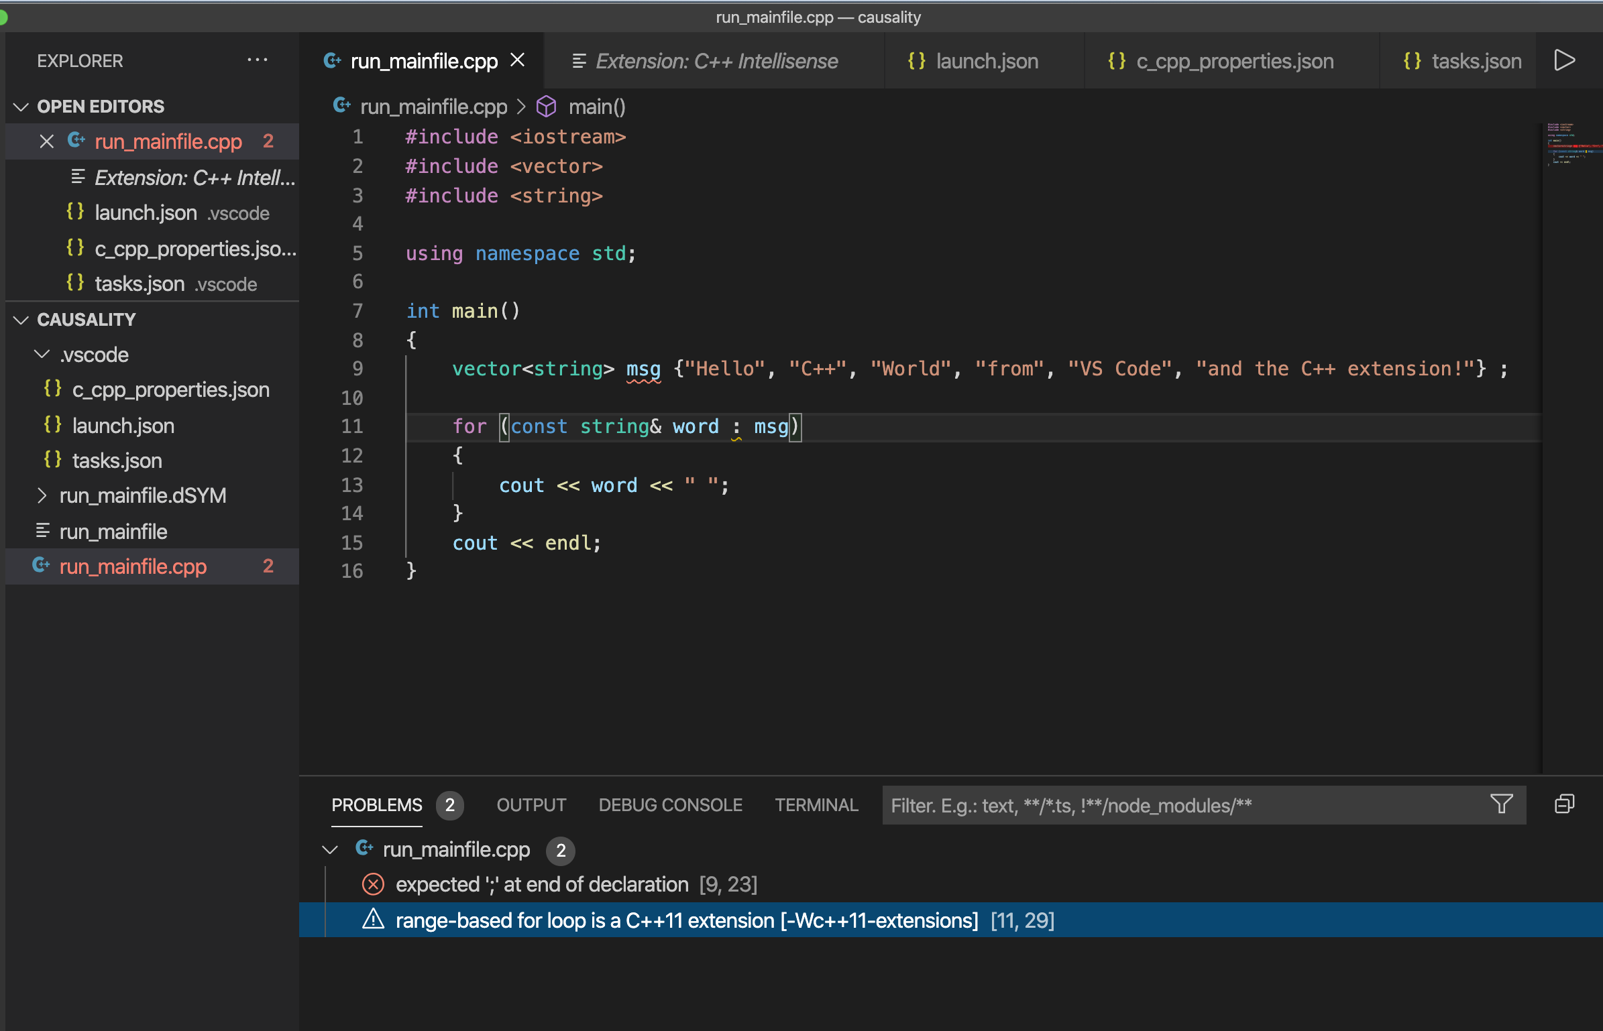Close run_mainfile.cpp in Open Editors list
The width and height of the screenshot is (1603, 1031).
coord(46,141)
